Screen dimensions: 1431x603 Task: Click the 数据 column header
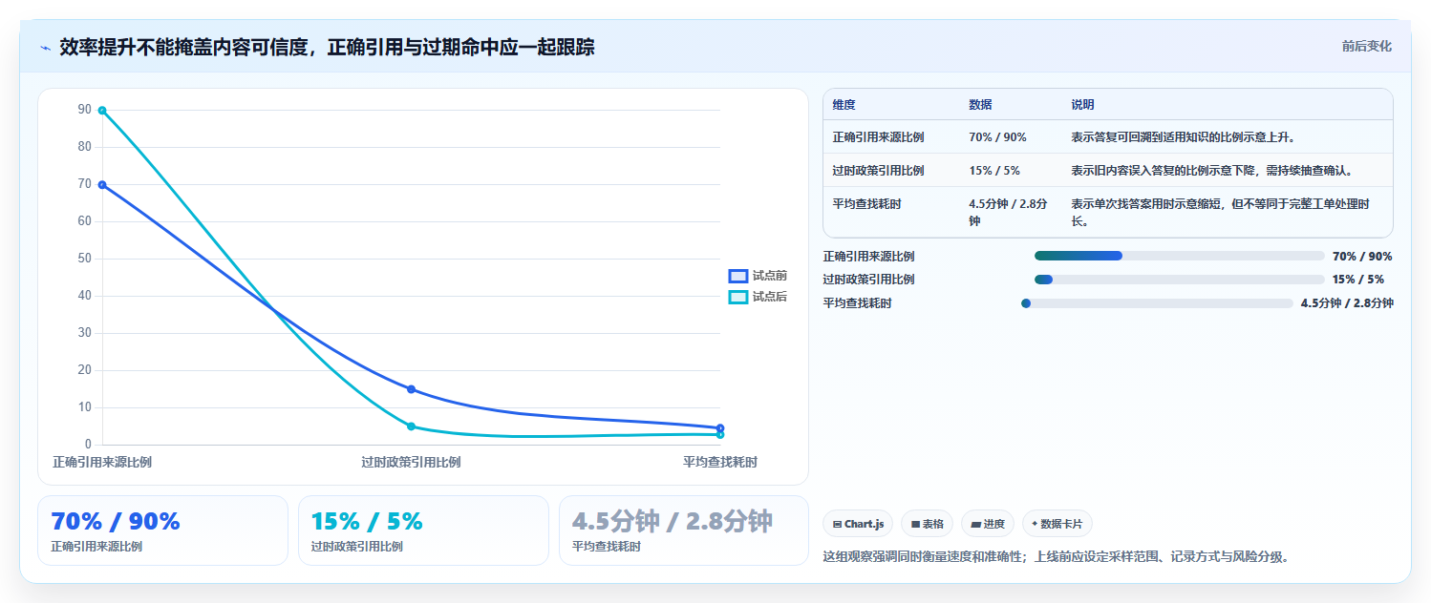[x=981, y=105]
